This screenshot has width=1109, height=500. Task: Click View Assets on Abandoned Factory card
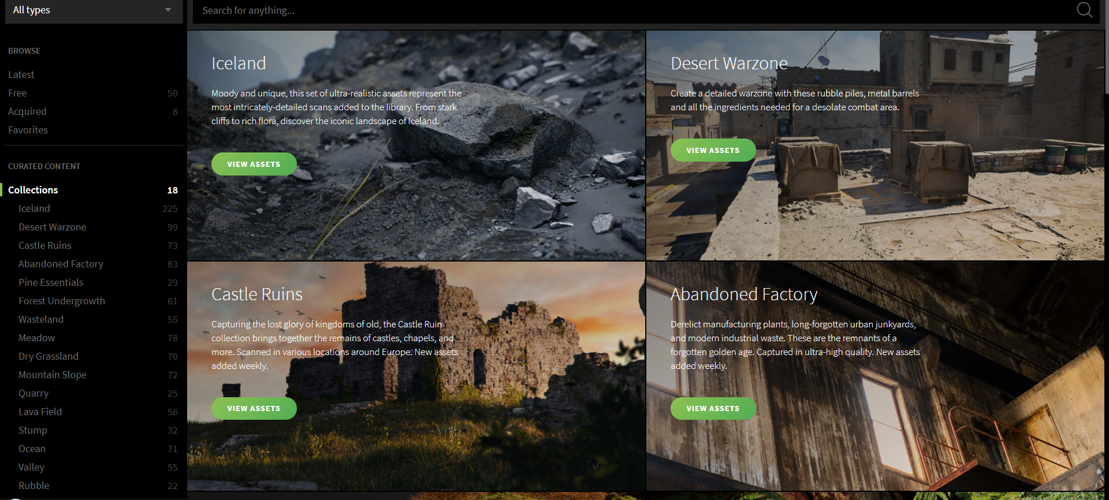click(x=713, y=408)
